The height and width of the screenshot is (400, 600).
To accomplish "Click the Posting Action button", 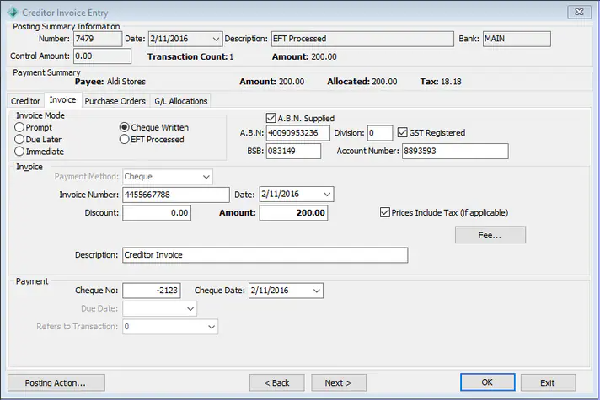I will [56, 382].
